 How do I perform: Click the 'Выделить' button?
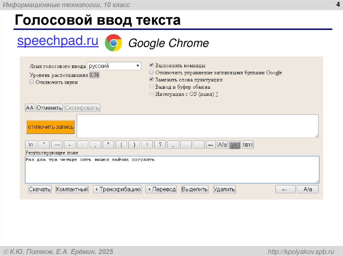click(195, 189)
